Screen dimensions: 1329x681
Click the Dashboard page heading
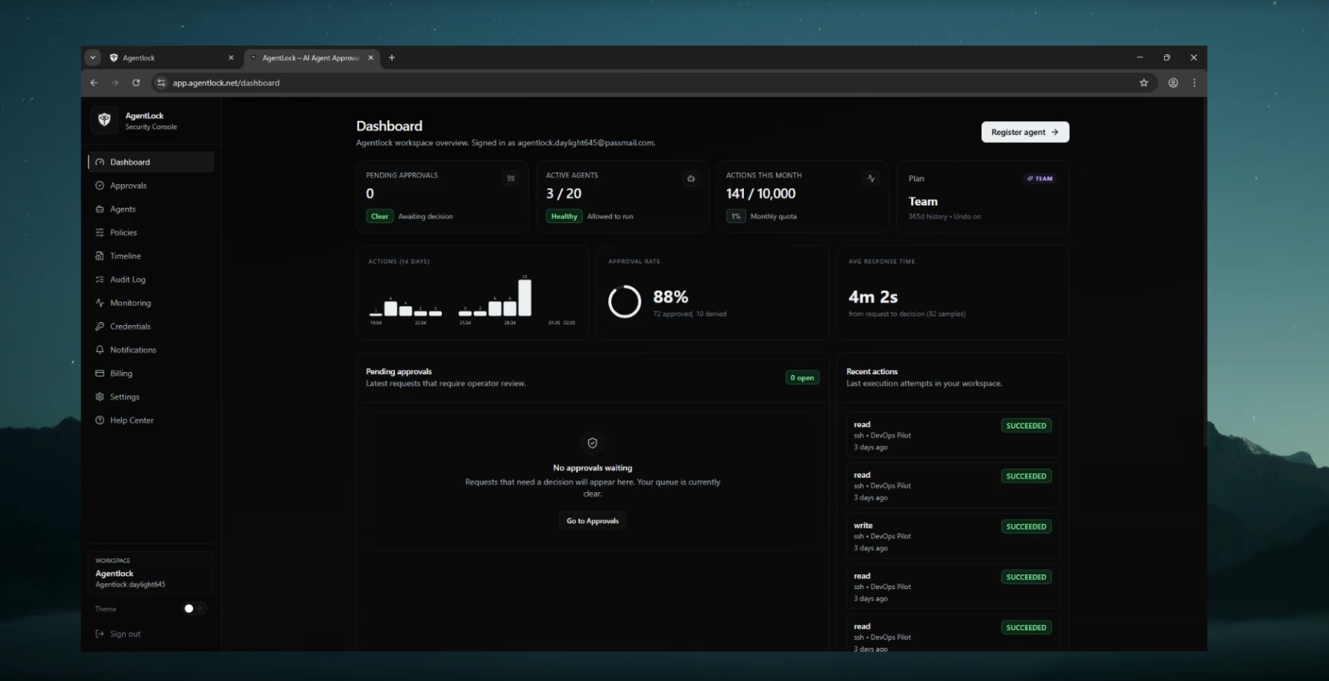(390, 126)
